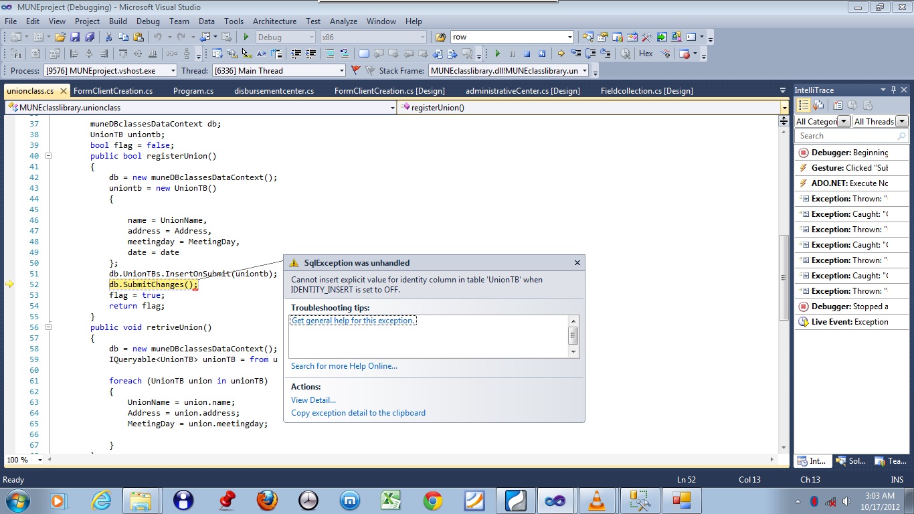This screenshot has height=514, width=914.
Task: Click the Uncomment selected lines icon
Action: (345, 54)
